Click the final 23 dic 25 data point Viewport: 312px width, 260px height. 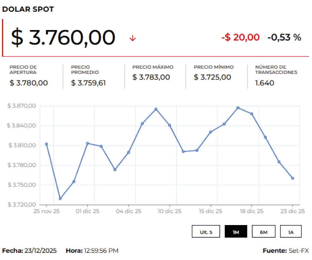click(293, 178)
